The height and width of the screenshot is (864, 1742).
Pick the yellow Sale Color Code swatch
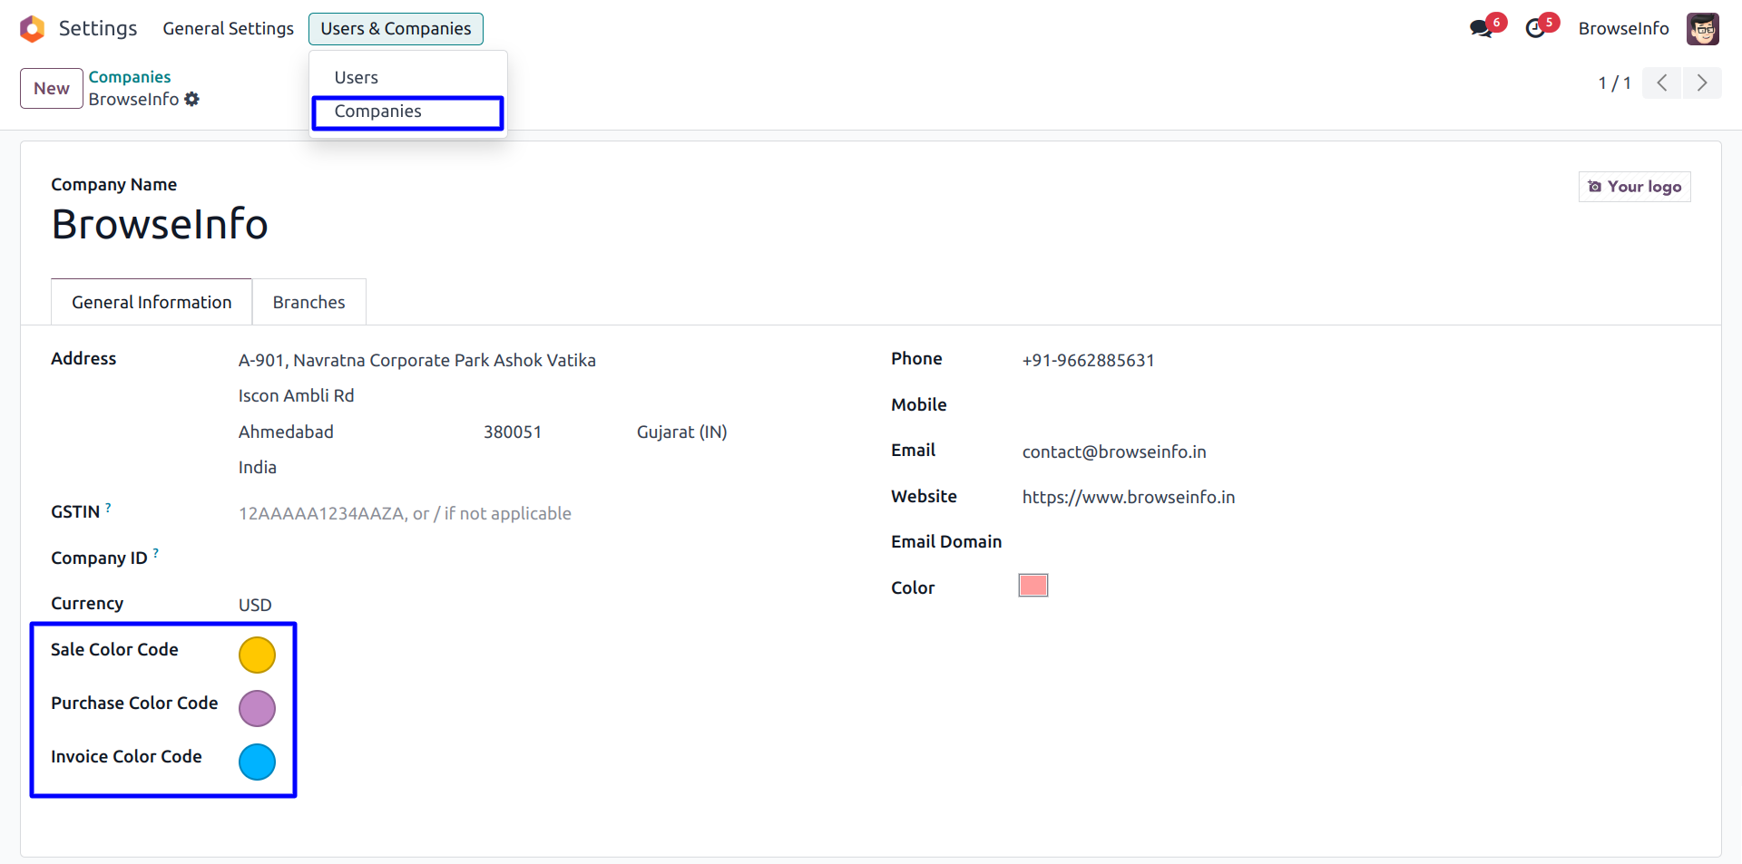(x=257, y=655)
